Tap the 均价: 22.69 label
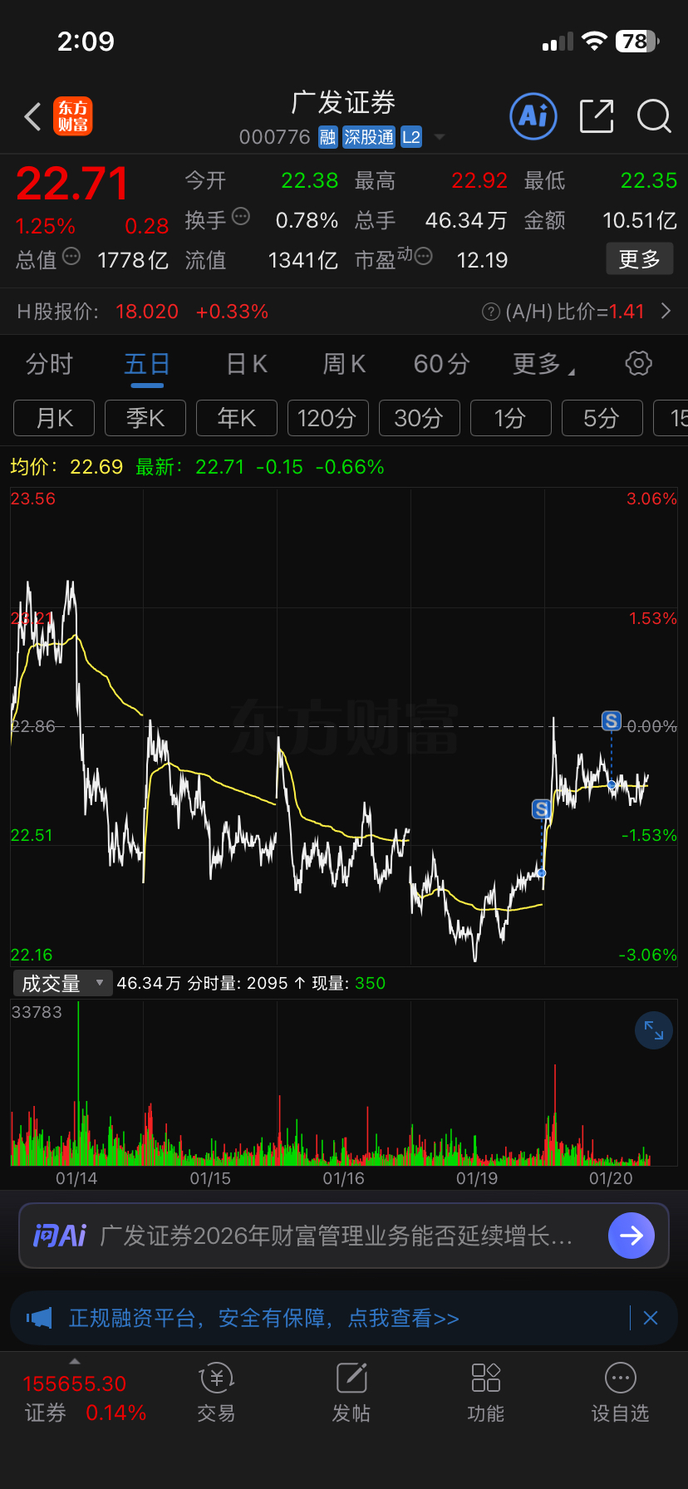 coord(66,467)
